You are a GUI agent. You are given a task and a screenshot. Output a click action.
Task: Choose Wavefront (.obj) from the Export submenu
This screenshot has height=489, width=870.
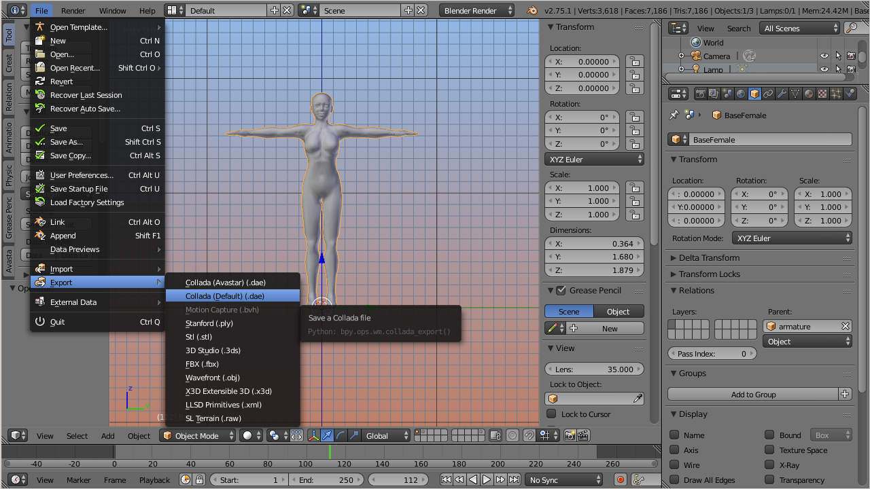point(212,378)
